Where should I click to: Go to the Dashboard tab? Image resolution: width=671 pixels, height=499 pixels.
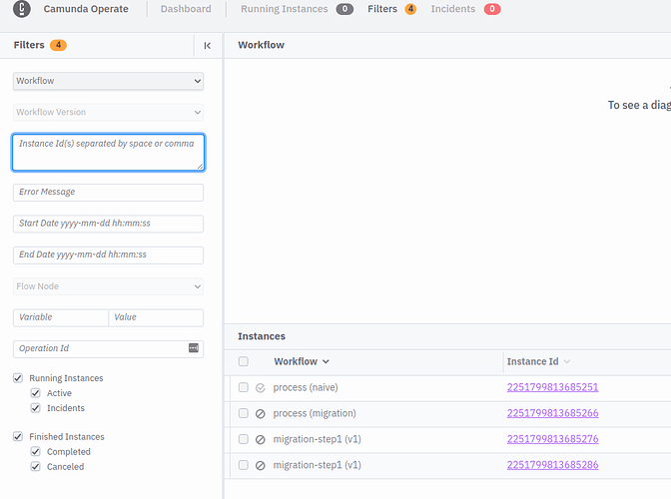pyautogui.click(x=186, y=9)
